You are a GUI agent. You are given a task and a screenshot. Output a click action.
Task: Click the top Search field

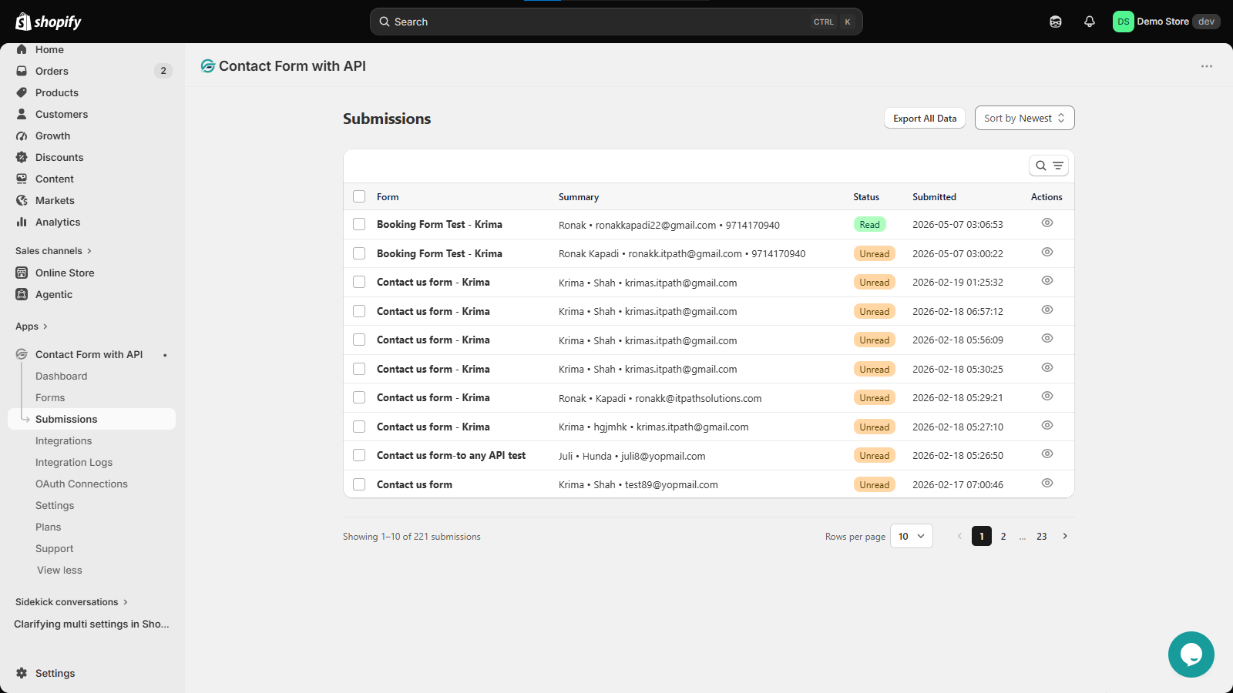pyautogui.click(x=616, y=22)
